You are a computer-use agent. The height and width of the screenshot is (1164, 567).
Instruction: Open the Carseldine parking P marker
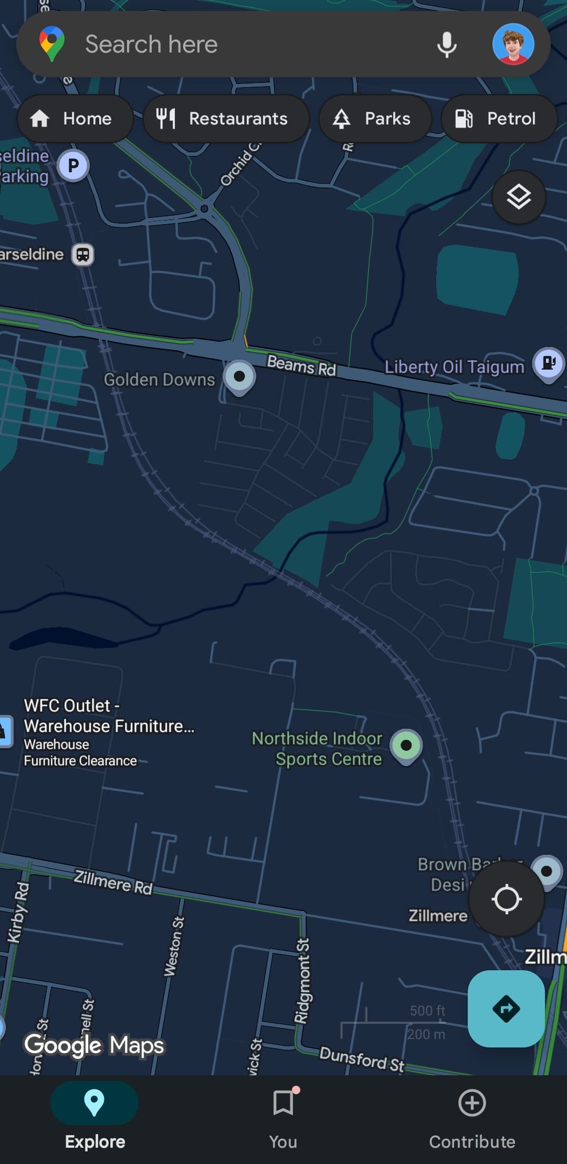coord(73,166)
